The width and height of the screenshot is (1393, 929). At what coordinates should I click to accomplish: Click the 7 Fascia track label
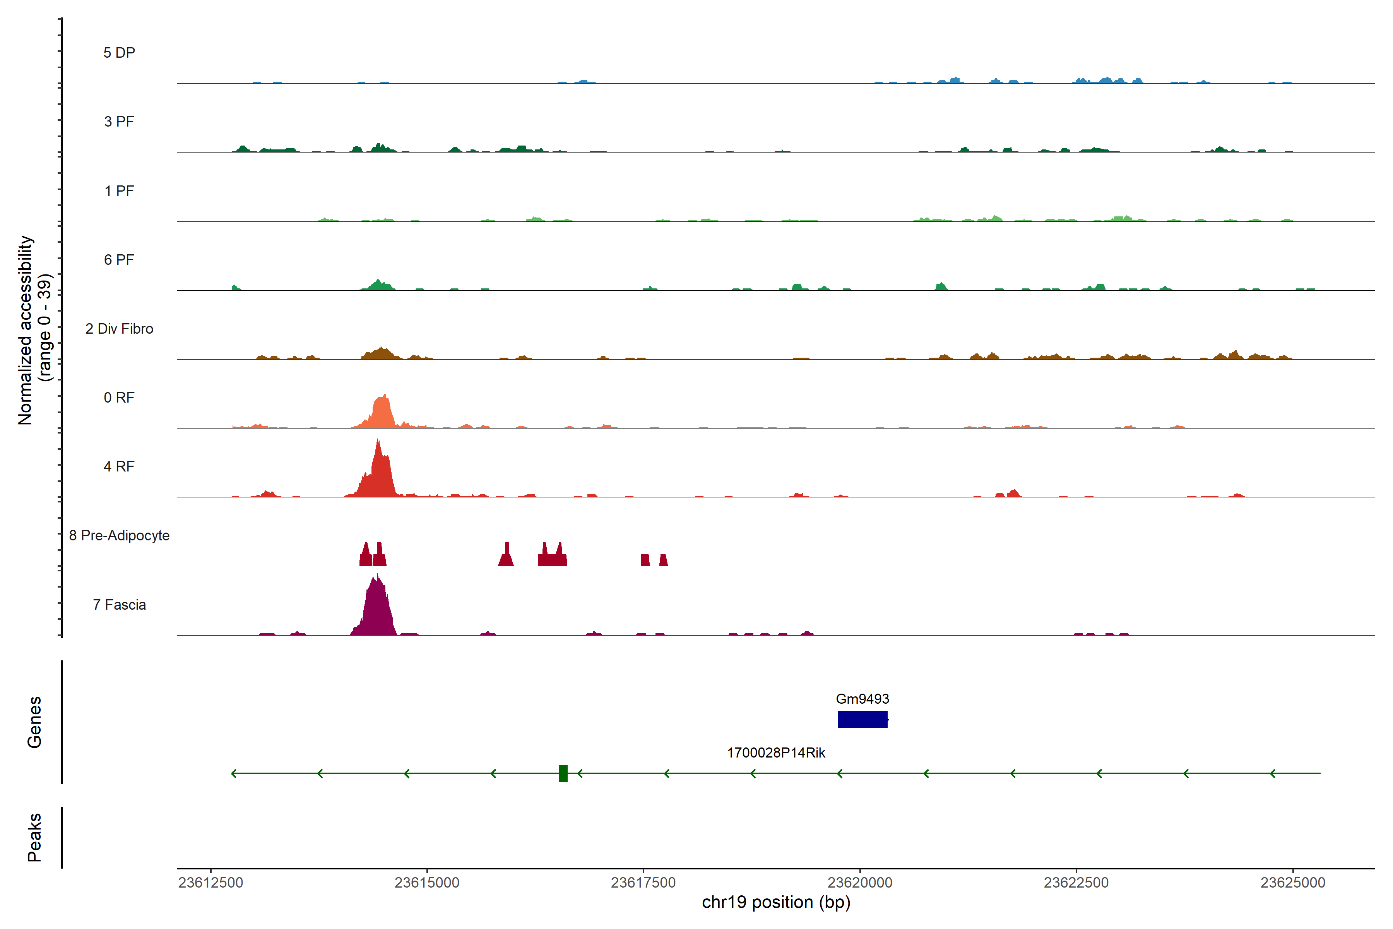pos(119,604)
